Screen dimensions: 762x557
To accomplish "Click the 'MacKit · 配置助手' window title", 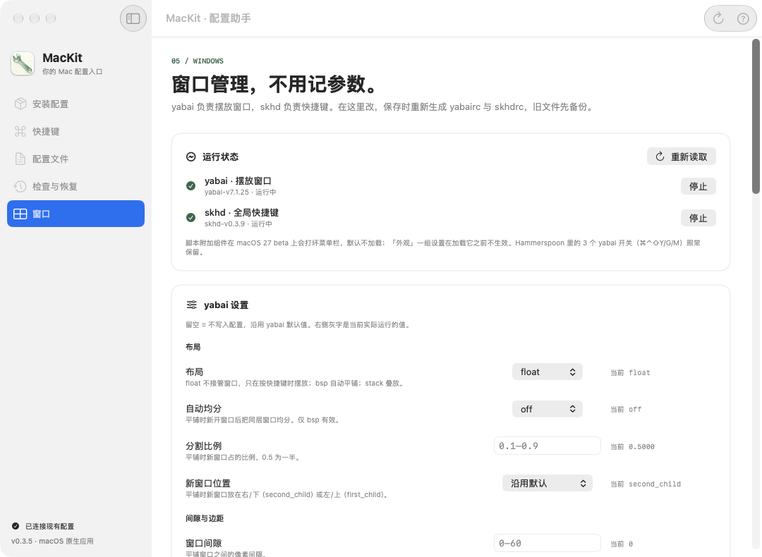I will [208, 18].
